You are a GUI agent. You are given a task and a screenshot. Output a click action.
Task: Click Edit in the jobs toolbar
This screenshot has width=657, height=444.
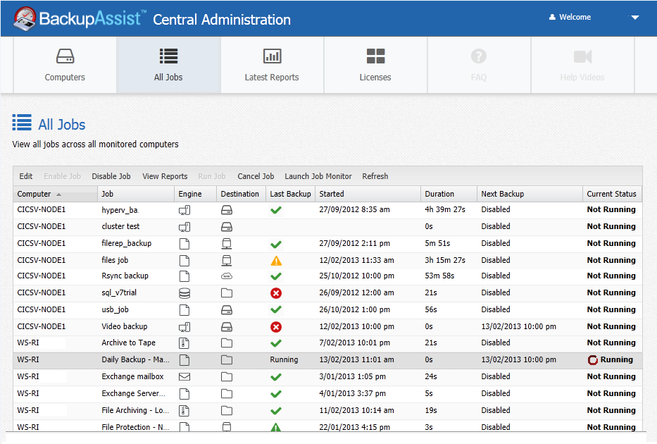(x=26, y=176)
